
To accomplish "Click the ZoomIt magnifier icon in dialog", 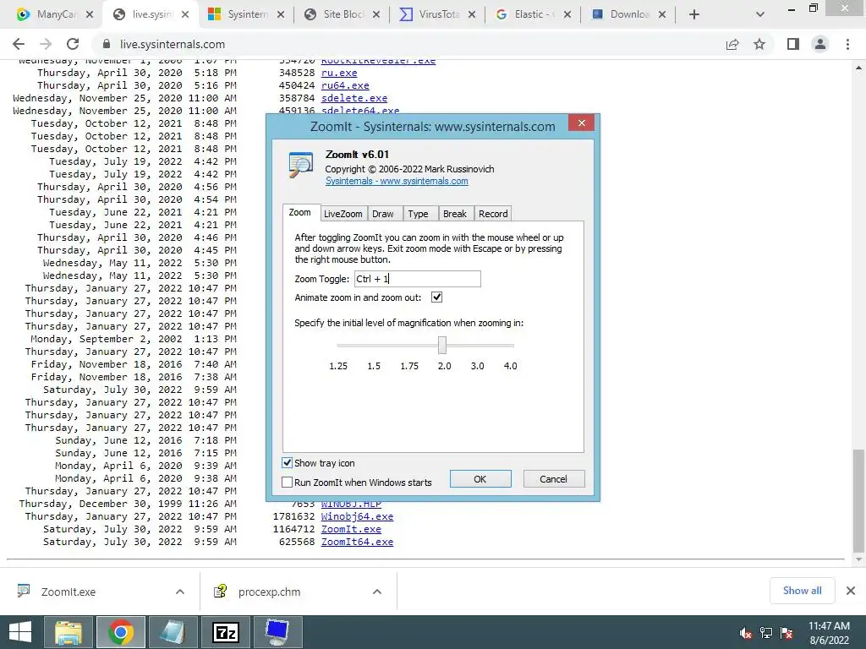I will [301, 165].
